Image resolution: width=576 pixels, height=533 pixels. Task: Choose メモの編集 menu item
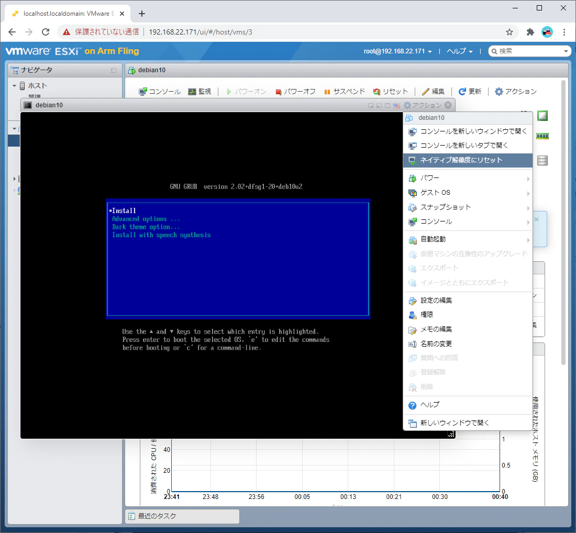point(468,329)
